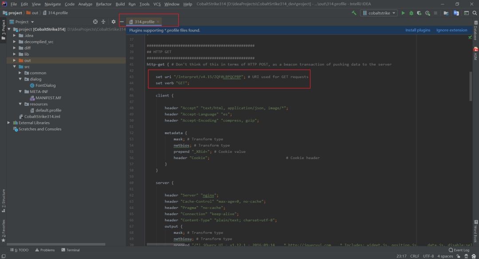Viewport: 479px width, 259px height.
Task: Click the editor vertical scrollbar
Action: 471,86
